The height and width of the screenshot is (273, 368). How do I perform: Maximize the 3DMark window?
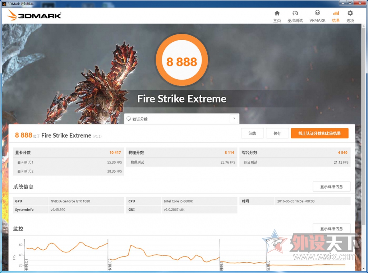[x=350, y=3]
